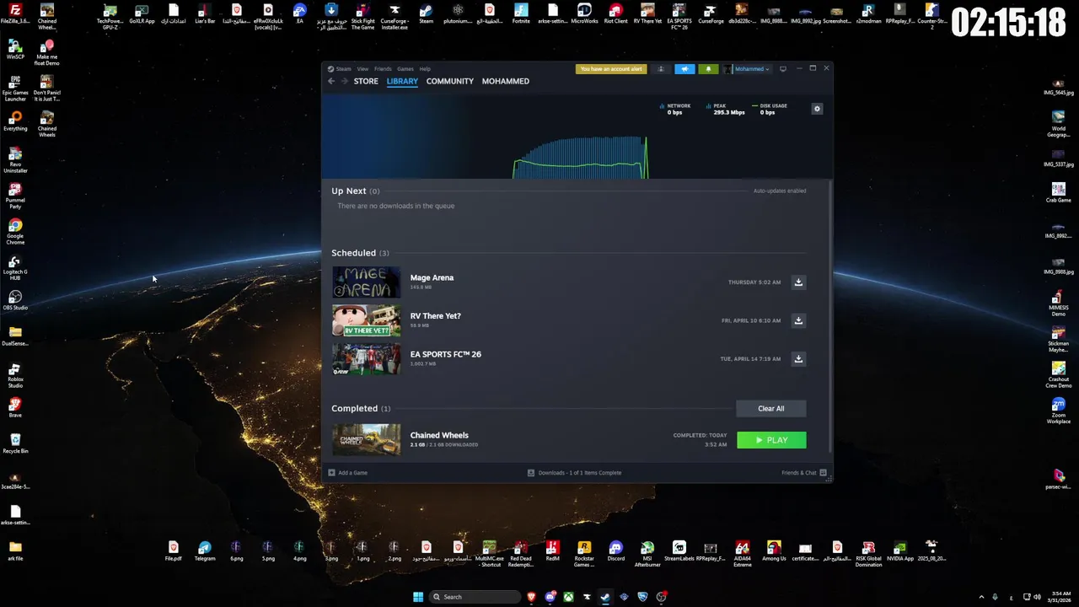Open MSI Afterburner desktop shortcut
The width and height of the screenshot is (1079, 607).
coord(647,555)
